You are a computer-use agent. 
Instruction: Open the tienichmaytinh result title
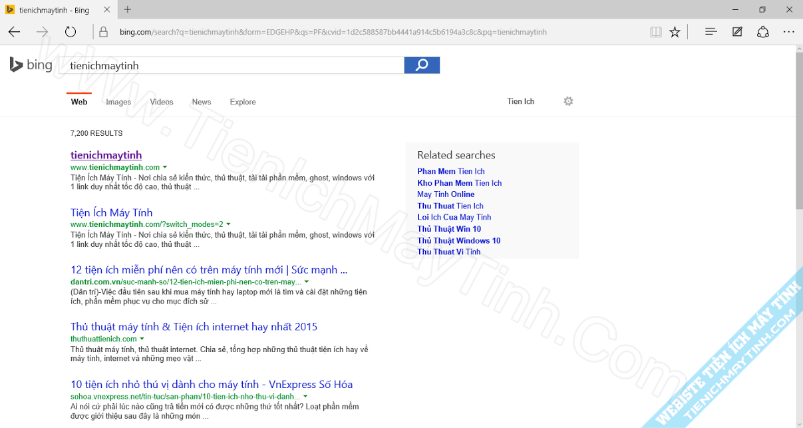[x=106, y=155]
